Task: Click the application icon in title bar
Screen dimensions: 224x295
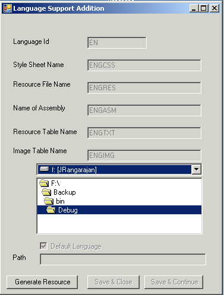Action: pyautogui.click(x=8, y=8)
